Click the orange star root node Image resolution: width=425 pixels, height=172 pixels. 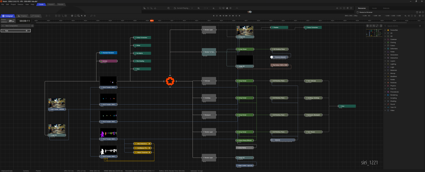tap(170, 81)
